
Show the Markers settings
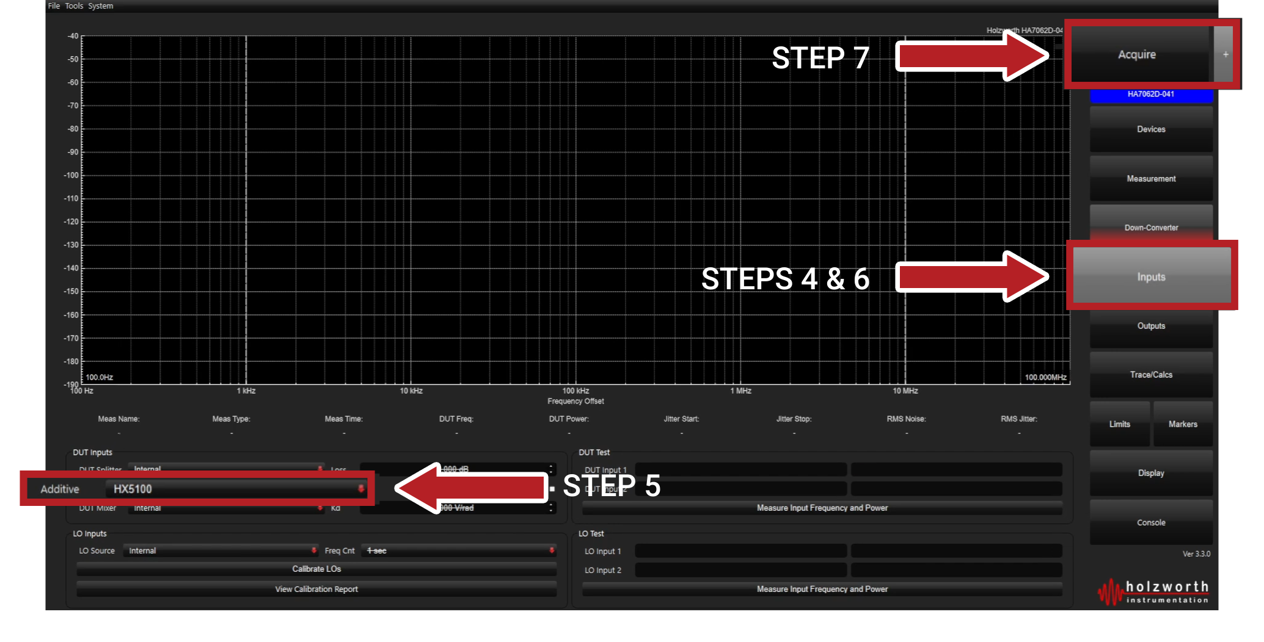coord(1182,424)
